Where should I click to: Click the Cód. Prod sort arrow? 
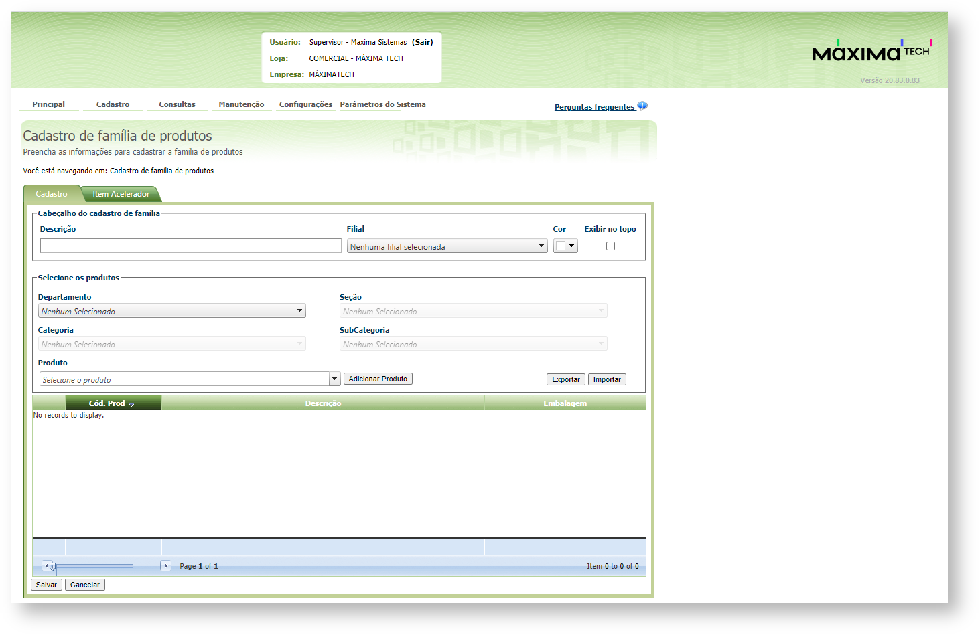[x=131, y=405]
